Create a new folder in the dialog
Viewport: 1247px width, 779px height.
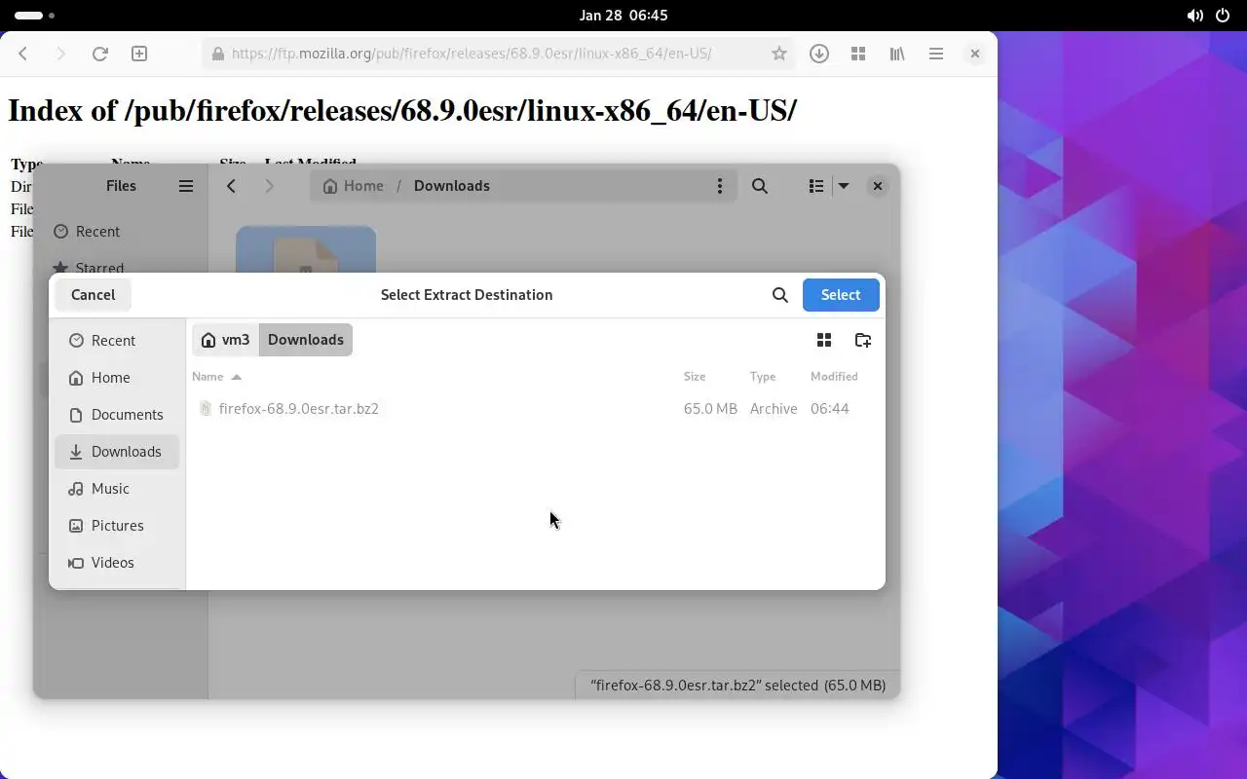(862, 340)
